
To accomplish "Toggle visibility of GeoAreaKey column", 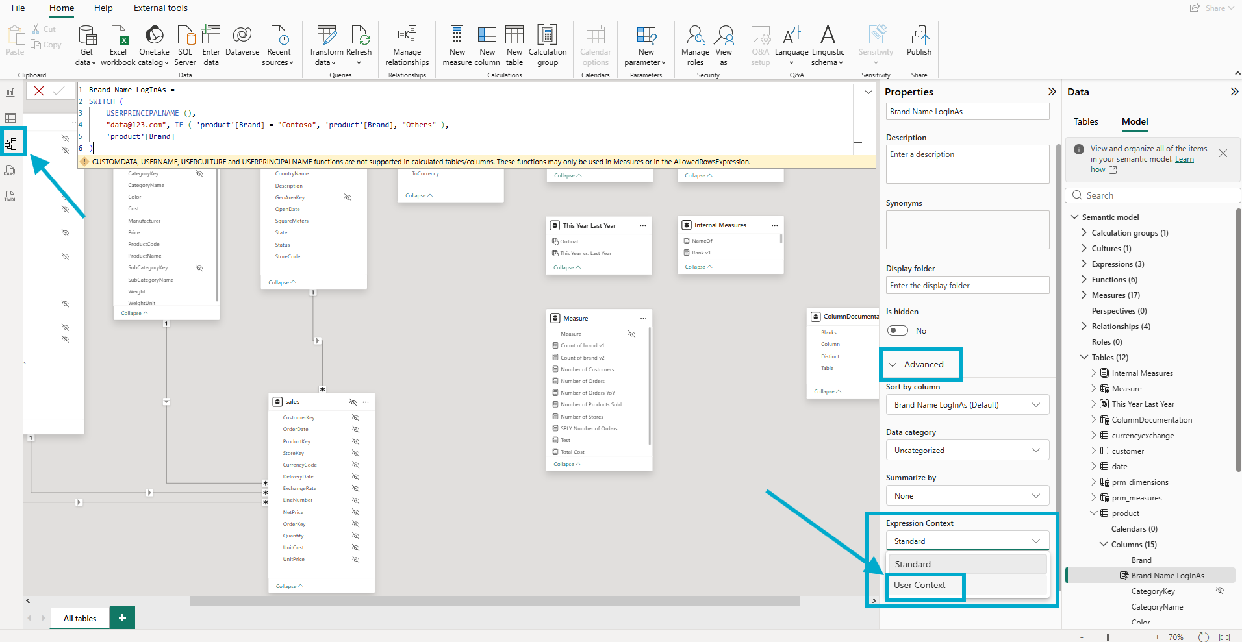I will click(348, 197).
